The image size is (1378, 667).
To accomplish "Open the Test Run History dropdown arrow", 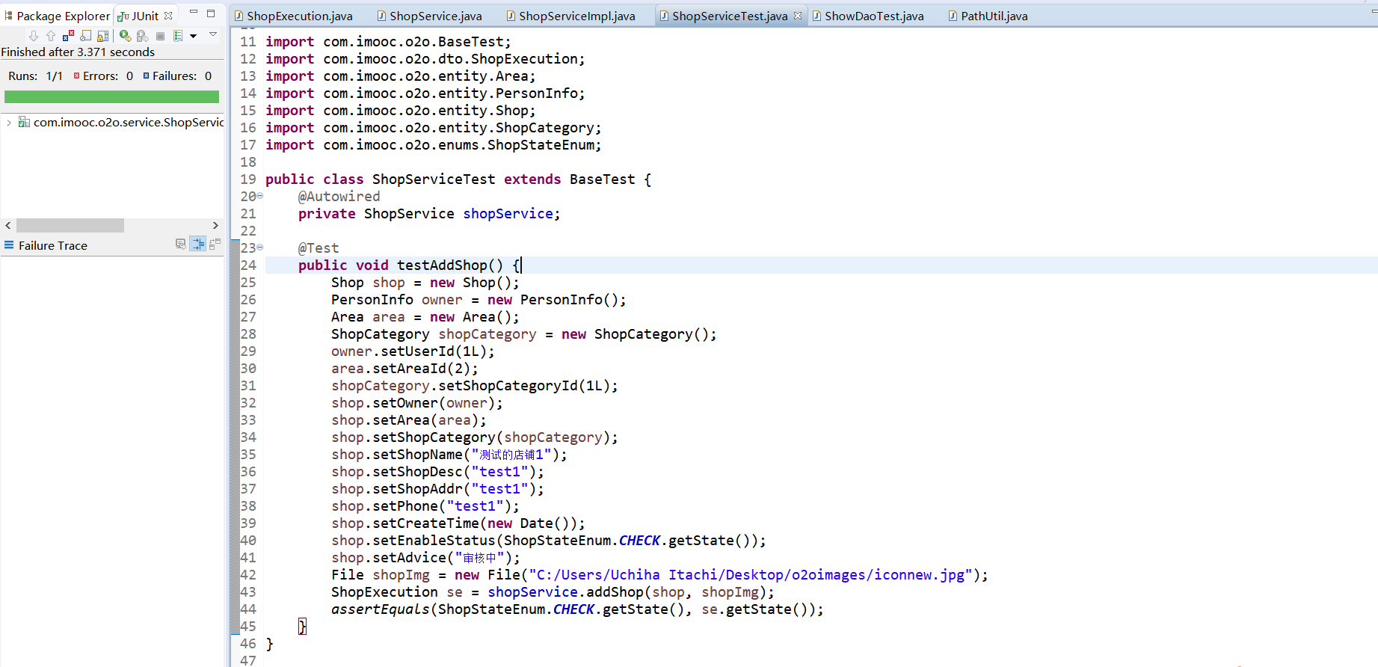I will (193, 36).
